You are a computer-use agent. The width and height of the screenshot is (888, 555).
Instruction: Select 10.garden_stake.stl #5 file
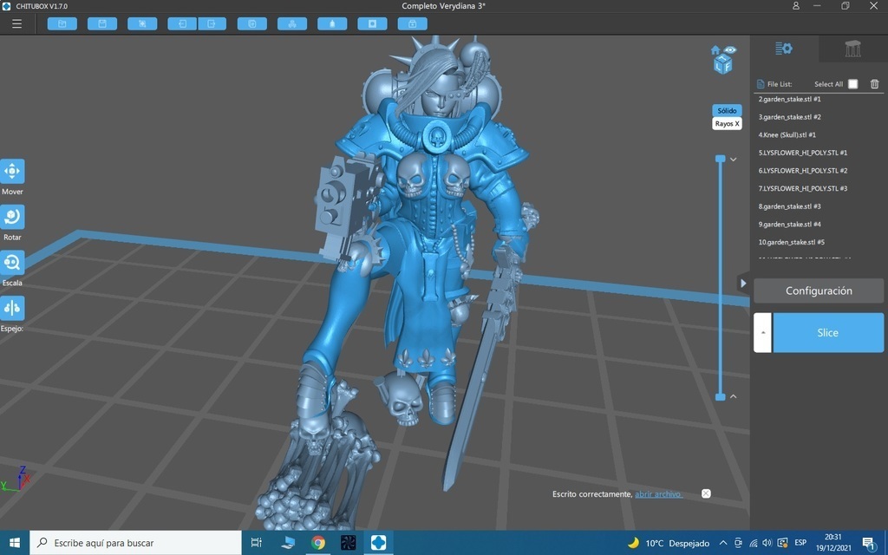791,243
